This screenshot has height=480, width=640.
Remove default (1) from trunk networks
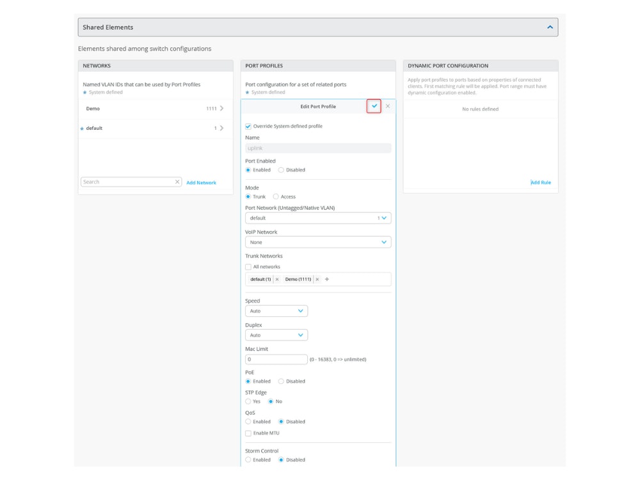(x=276, y=280)
